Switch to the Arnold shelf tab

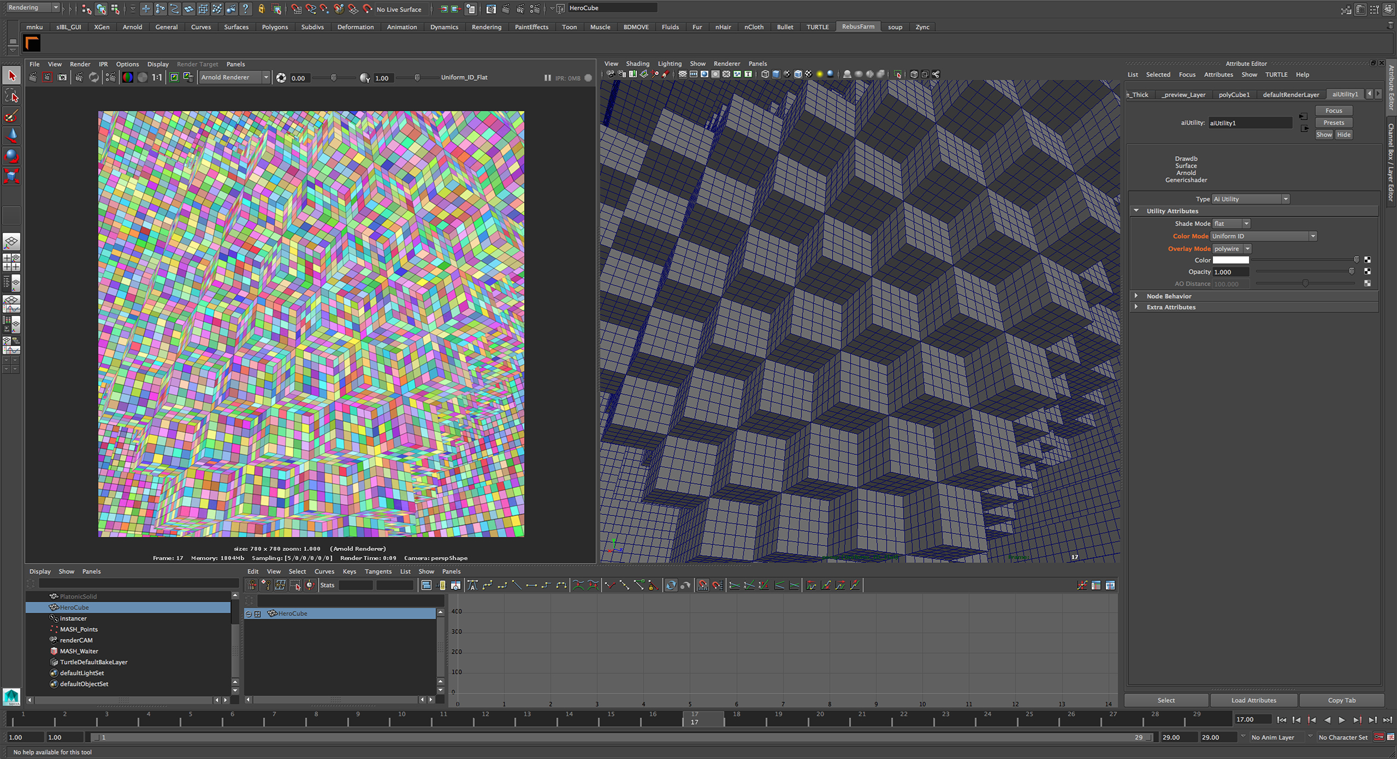132,27
